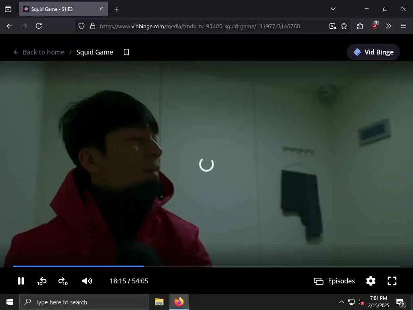Click the Squid Game title text

tap(95, 52)
